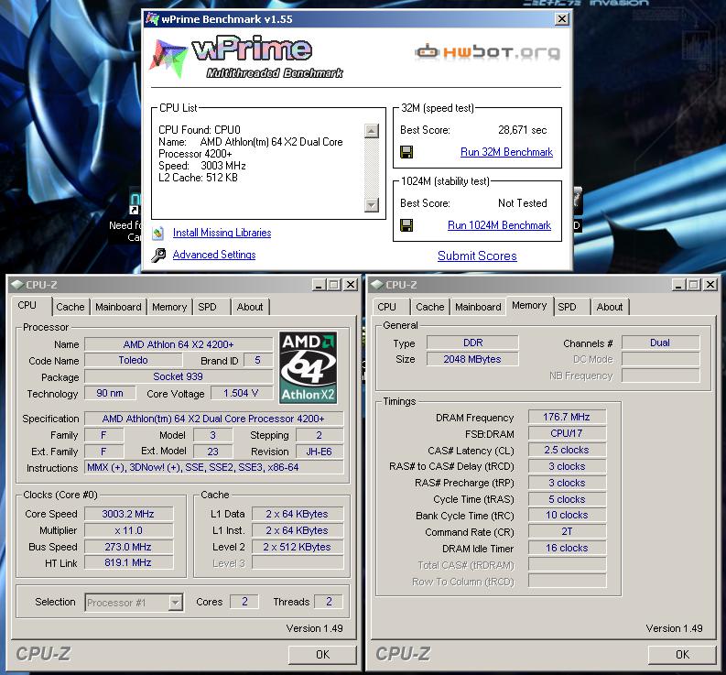Click the Core Voltage 1.504 V value
Viewport: 726px width, 675px height.
(x=241, y=393)
